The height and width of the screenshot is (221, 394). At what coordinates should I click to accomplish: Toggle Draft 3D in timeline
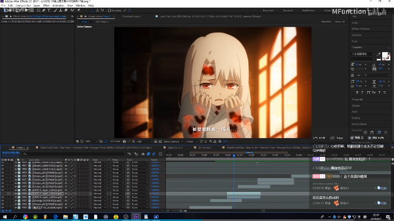(136, 154)
